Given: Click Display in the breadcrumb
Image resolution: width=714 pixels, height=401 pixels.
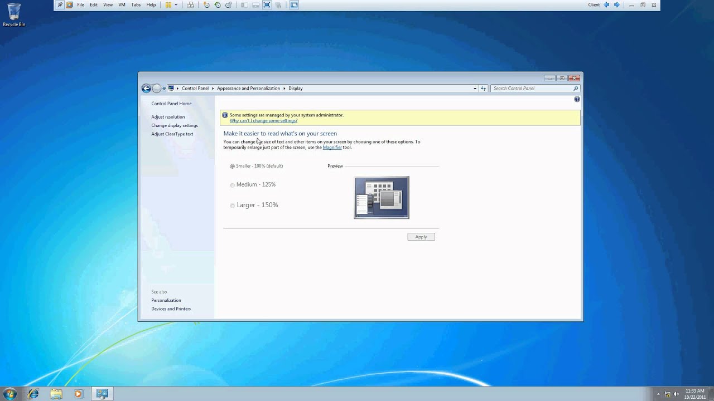Looking at the screenshot, I should (296, 88).
